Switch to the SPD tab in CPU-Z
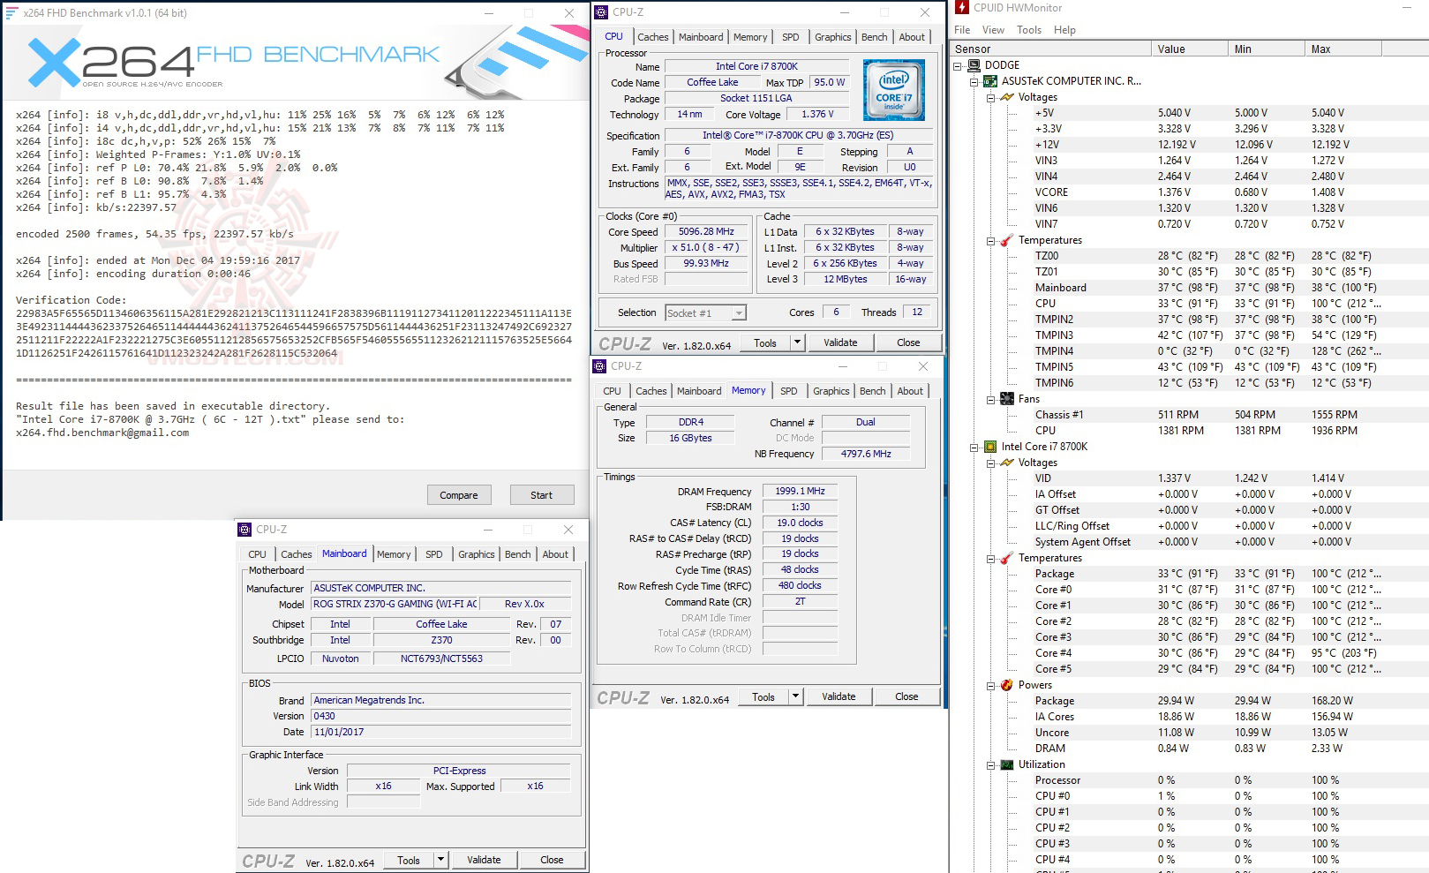 point(791,36)
